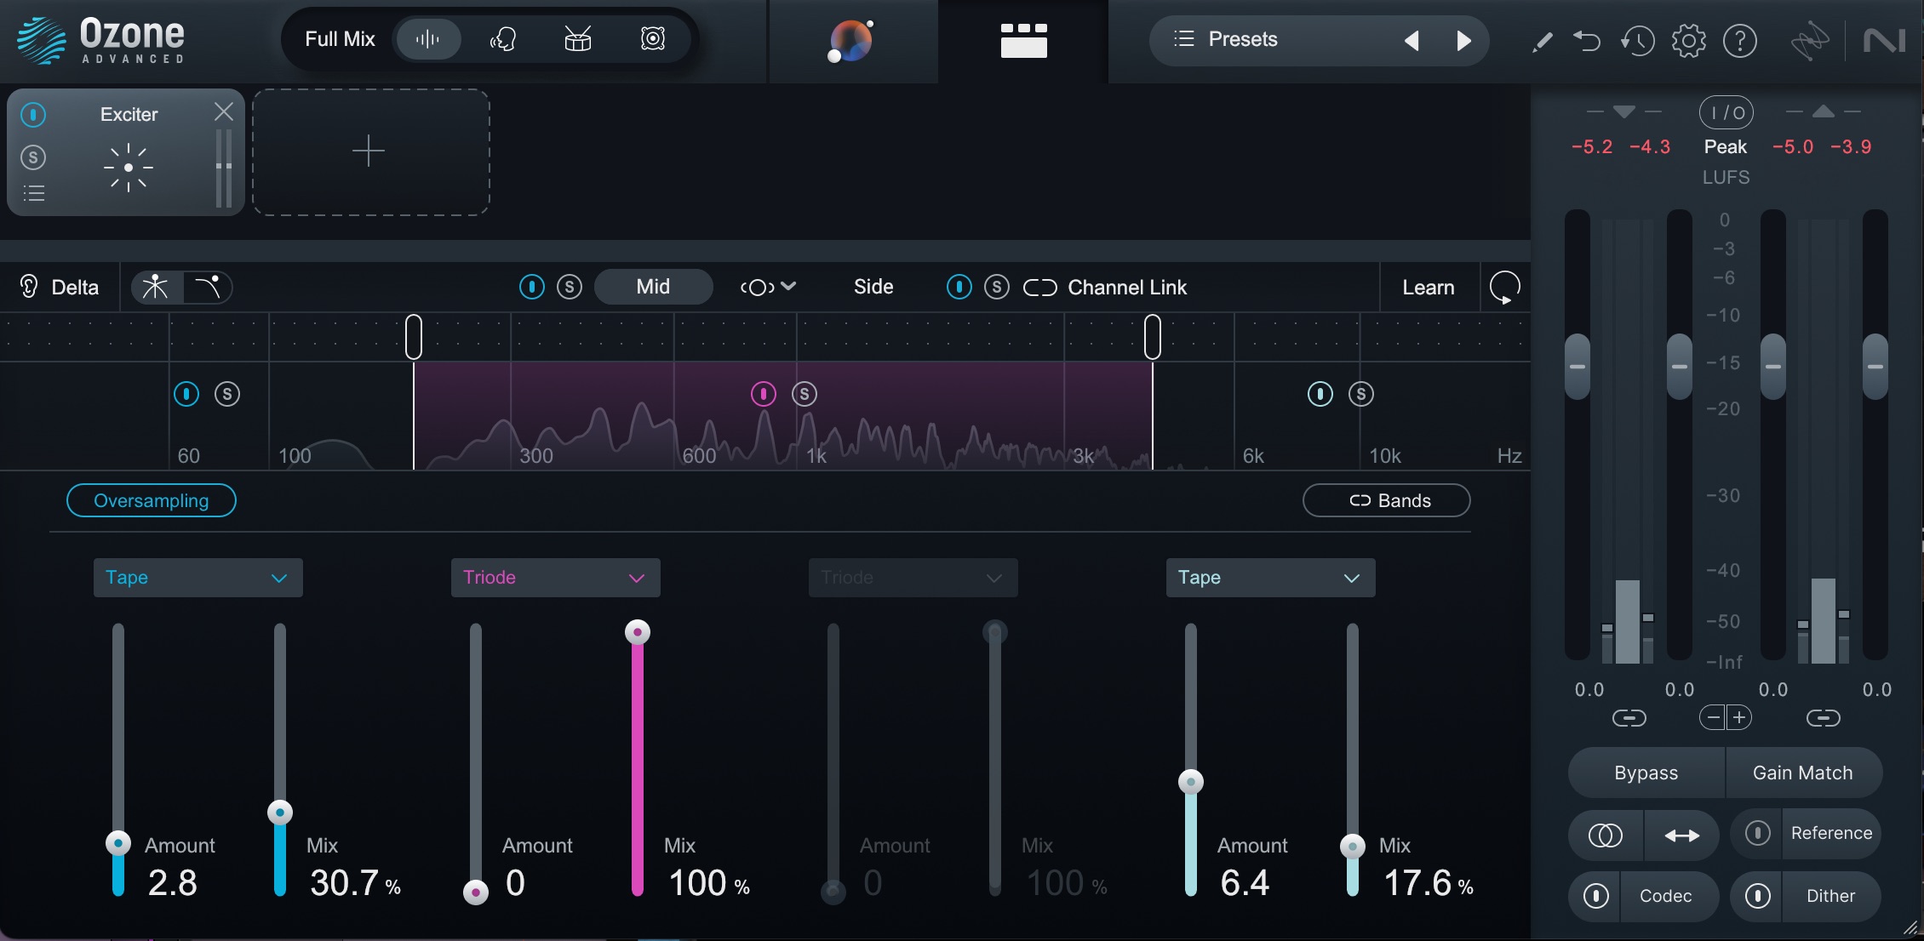Switch to the Mid channel tab
1924x941 pixels.
(x=653, y=287)
